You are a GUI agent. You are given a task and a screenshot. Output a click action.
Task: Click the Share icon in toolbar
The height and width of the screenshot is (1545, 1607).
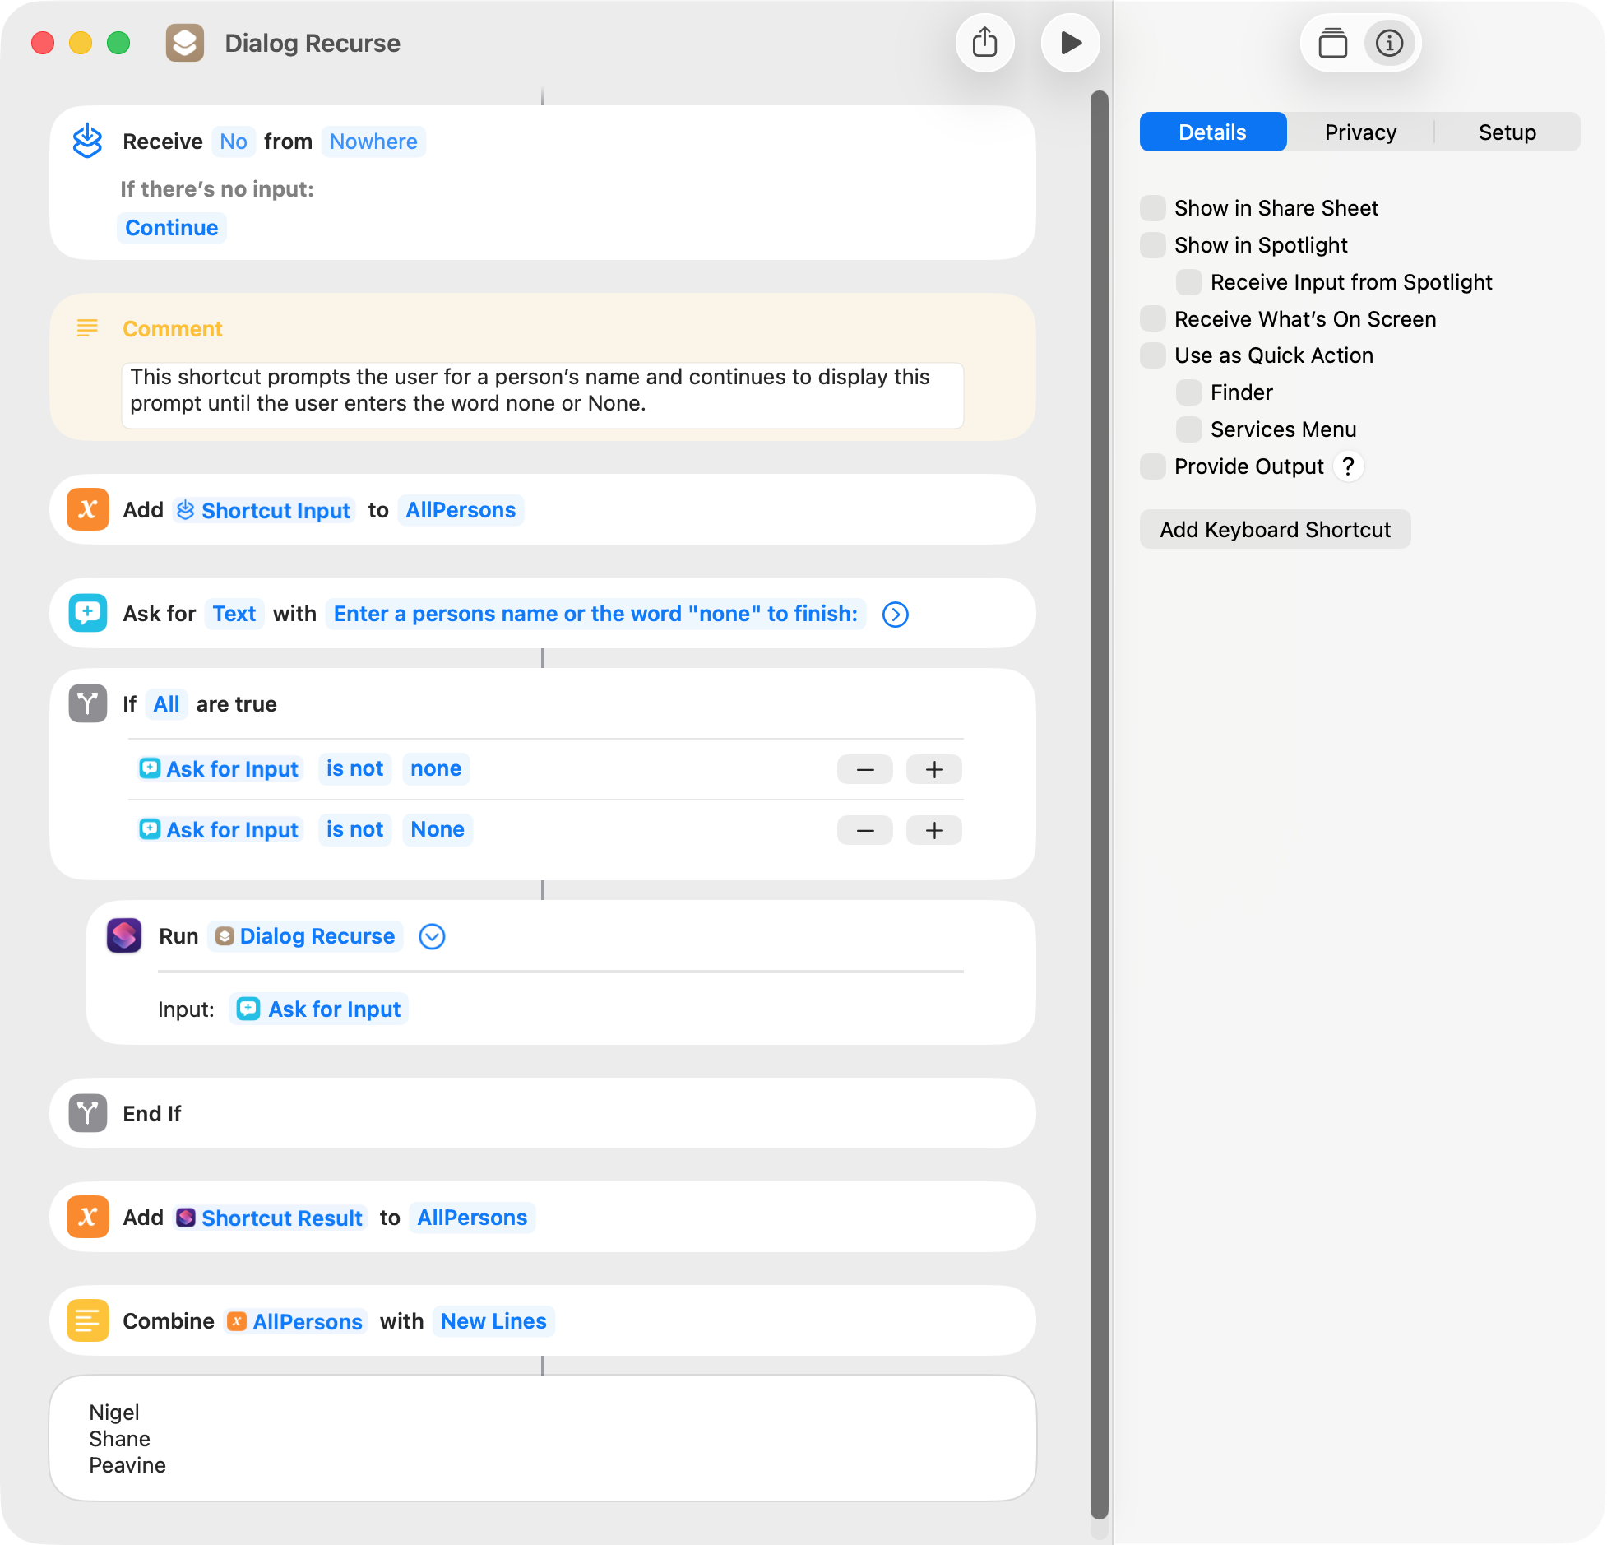point(984,43)
